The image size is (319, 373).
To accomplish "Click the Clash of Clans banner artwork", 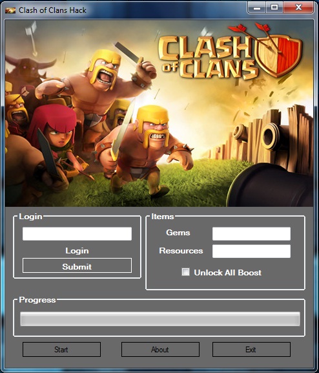I will [x=159, y=113].
